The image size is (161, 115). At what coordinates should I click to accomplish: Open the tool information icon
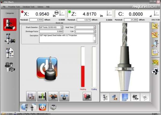24,107
